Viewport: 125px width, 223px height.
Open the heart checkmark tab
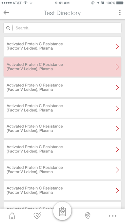(x=37, y=216)
